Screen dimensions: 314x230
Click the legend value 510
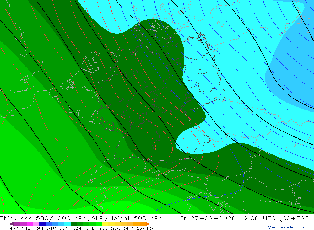point(51,228)
